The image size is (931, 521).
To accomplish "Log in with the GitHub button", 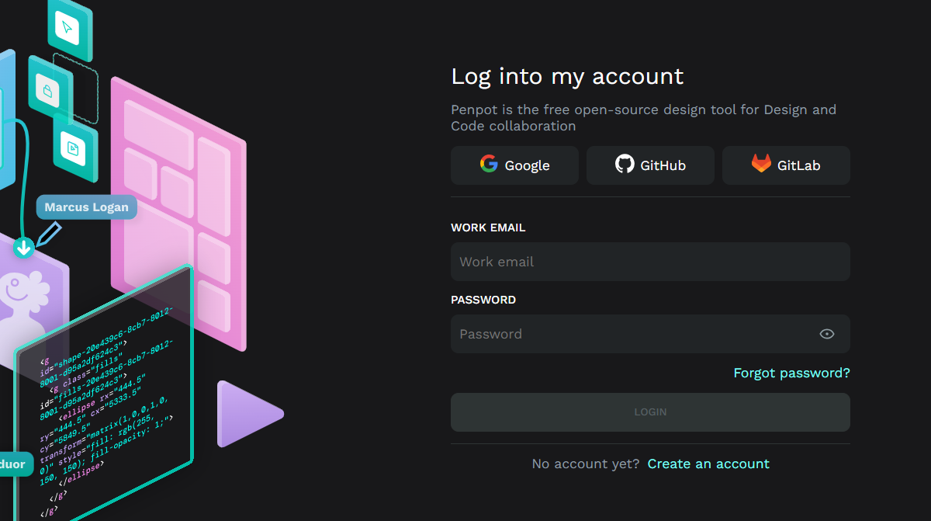I will tap(650, 165).
